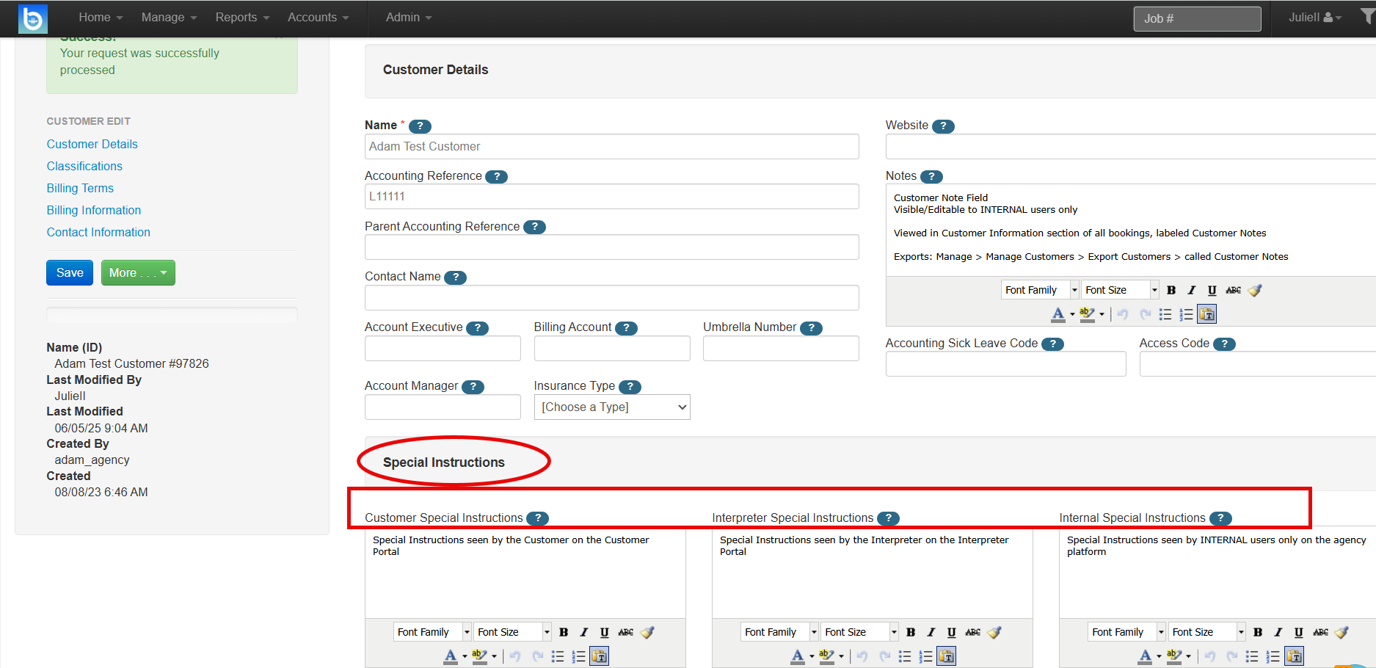1376x668 pixels.
Task: Open the Admin menu
Action: point(409,18)
